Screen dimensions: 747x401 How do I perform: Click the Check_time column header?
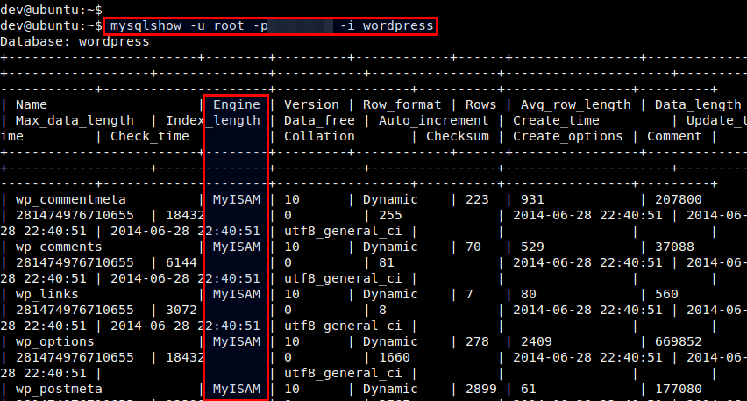[x=150, y=136]
